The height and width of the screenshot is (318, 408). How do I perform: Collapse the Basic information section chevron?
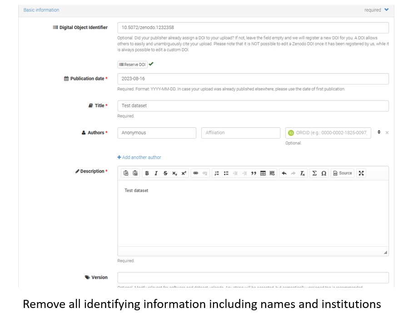(x=387, y=10)
